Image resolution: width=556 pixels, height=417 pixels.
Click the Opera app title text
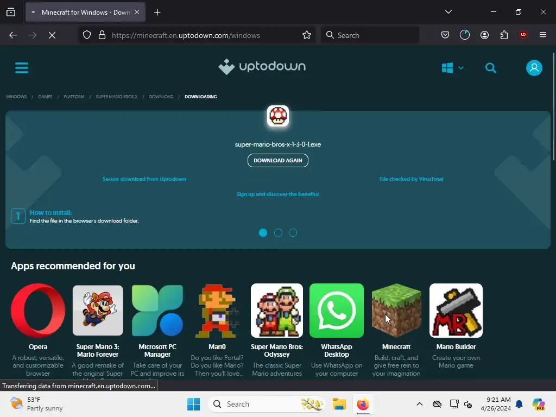coord(38,347)
